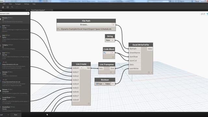The image size is (208, 117).
Task: Toggle the Code Block node preview square
Action: click(x=113, y=57)
